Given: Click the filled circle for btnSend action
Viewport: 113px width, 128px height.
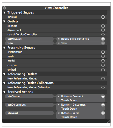Looking at the screenshot, I should pos(103,113).
